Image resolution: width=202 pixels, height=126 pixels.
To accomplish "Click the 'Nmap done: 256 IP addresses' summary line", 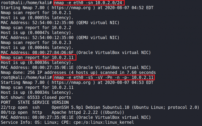I will point(76,72).
